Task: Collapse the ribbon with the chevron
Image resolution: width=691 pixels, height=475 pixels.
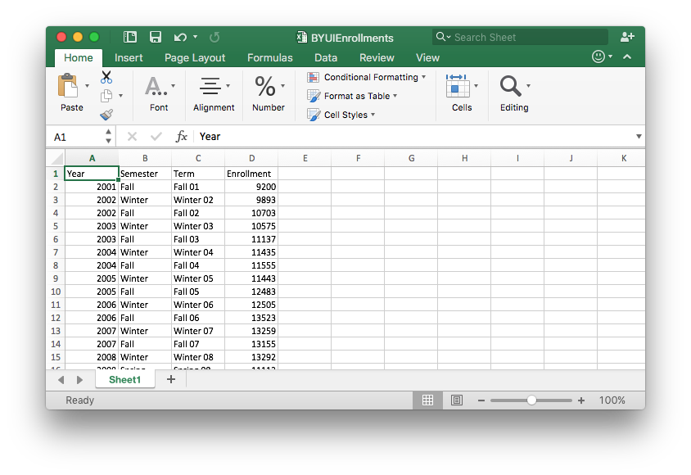Action: click(x=627, y=57)
